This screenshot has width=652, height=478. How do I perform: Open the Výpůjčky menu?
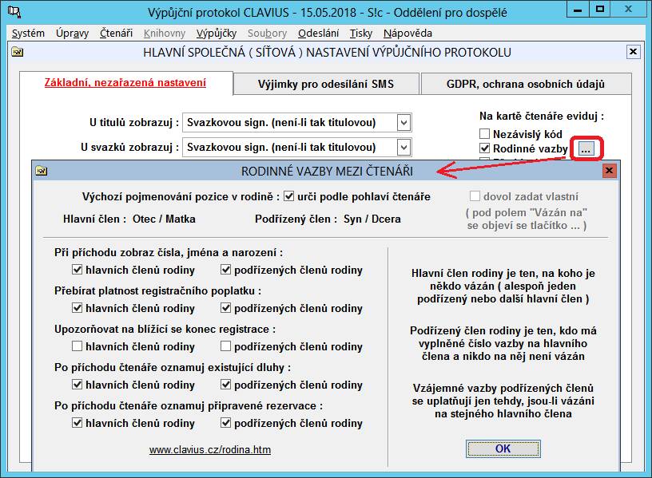(x=217, y=34)
